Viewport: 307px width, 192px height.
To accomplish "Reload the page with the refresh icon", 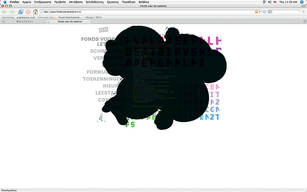I will point(21,12).
